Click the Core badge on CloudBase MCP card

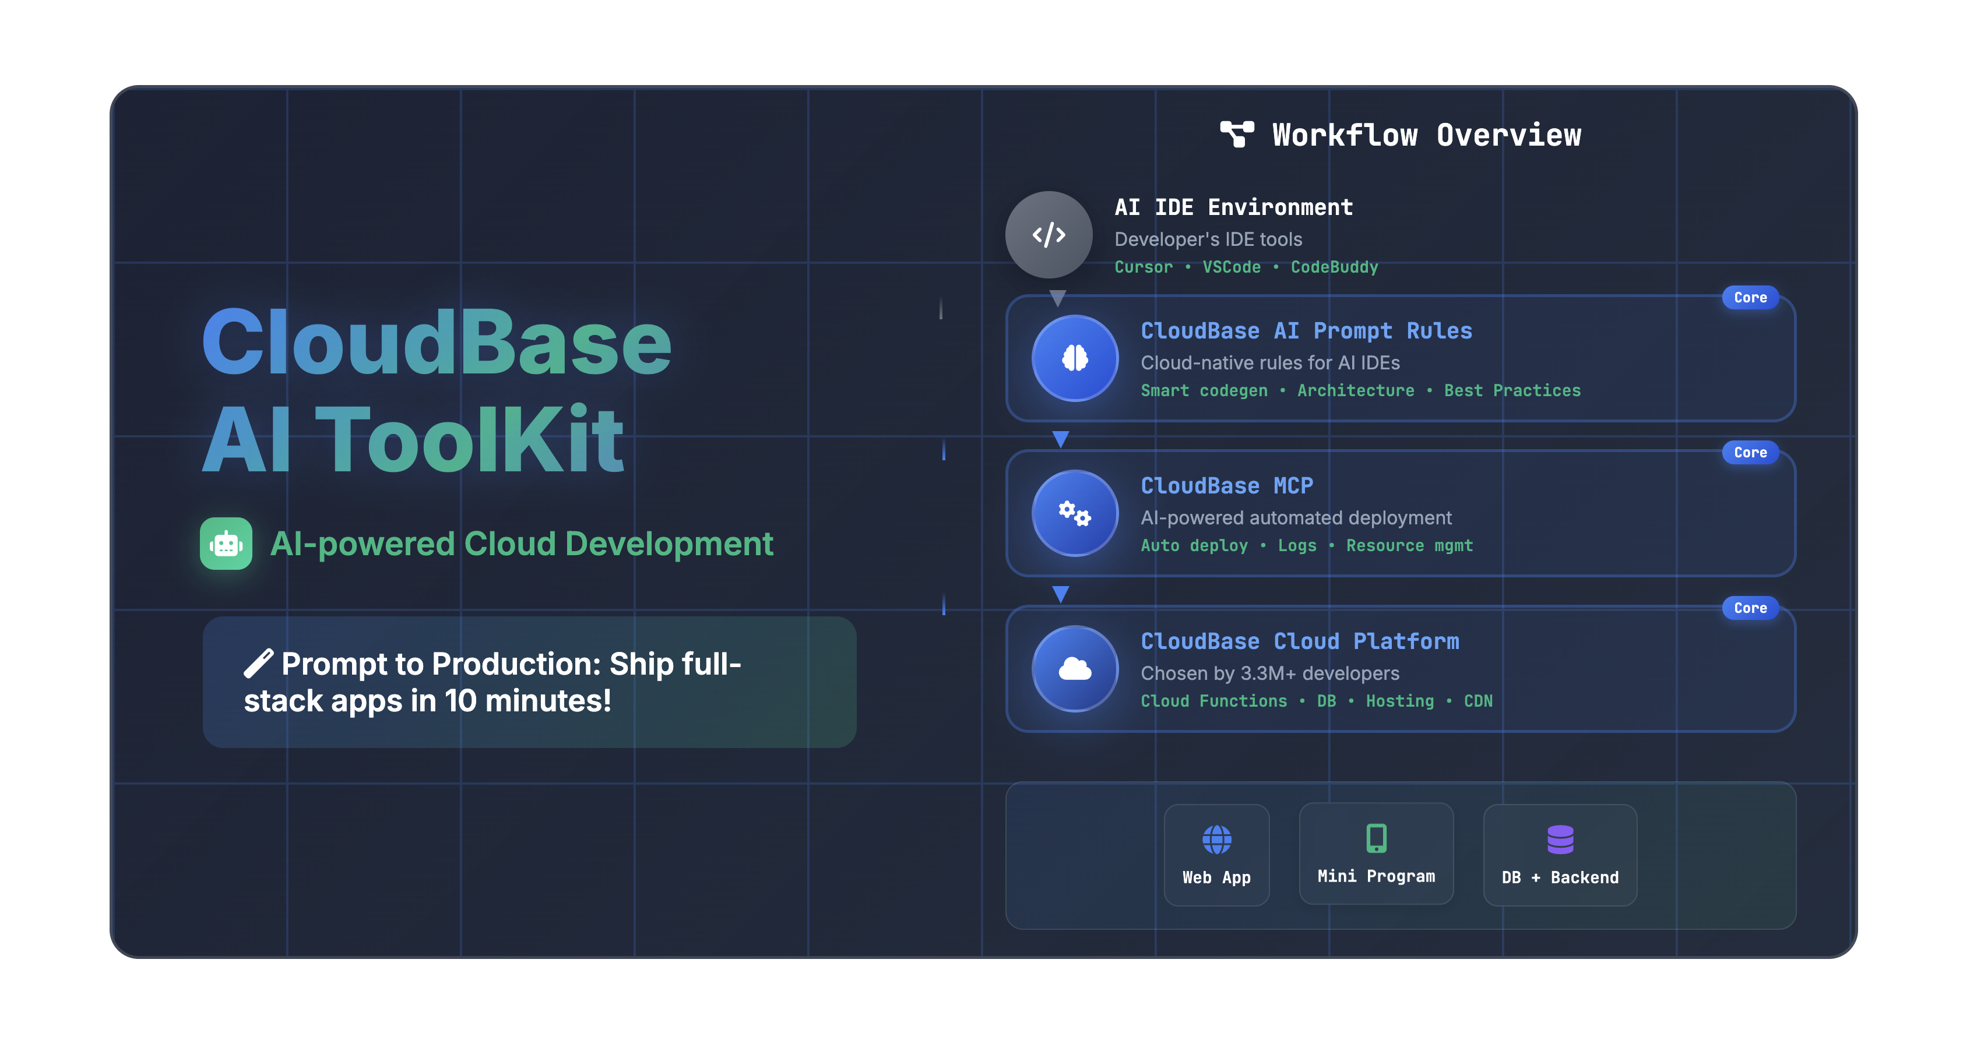click(1750, 453)
